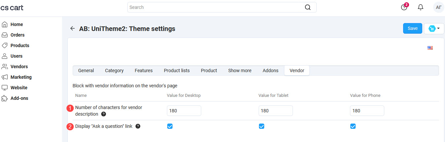Image resolution: width=445 pixels, height=142 pixels.
Task: Open the help center icon with badge
Action: pyautogui.click(x=404, y=7)
